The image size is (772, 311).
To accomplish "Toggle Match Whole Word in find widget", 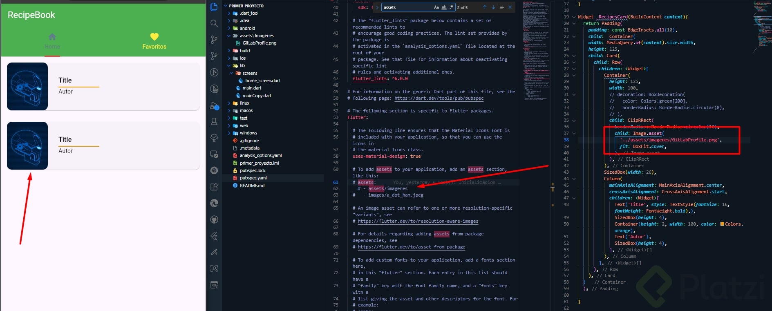I will click(x=444, y=7).
